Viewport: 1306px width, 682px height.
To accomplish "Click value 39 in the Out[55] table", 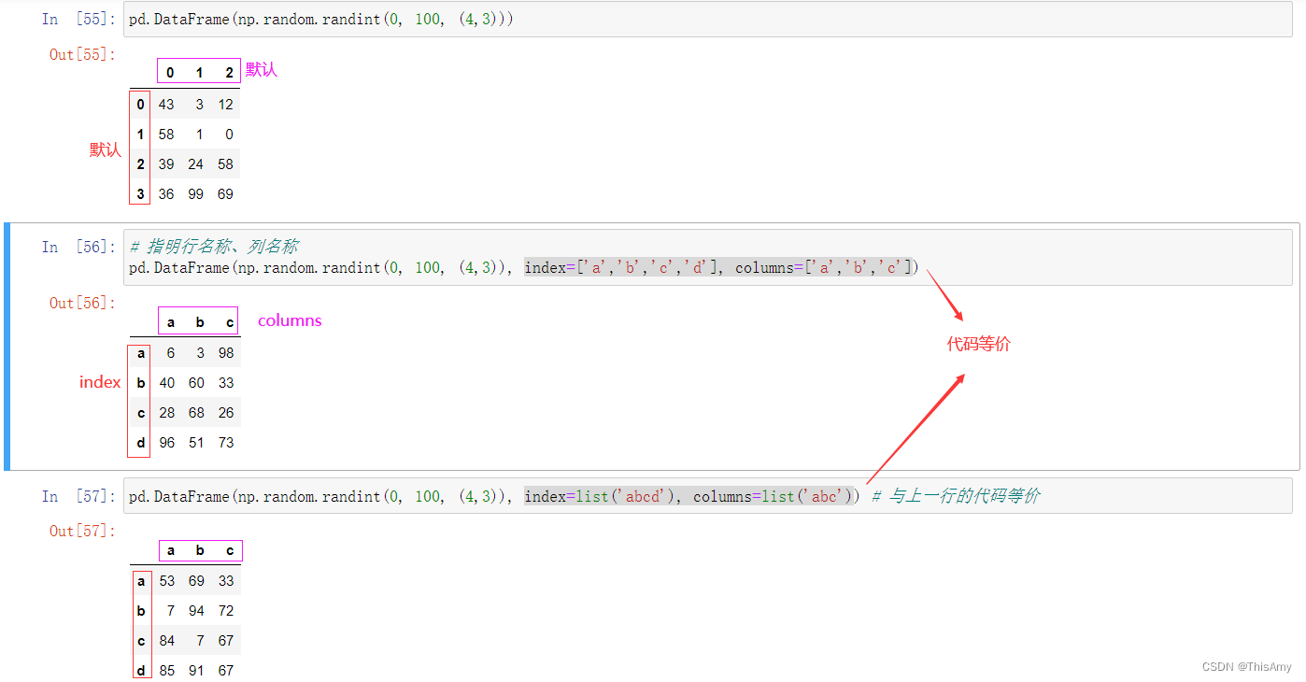I will tap(166, 164).
